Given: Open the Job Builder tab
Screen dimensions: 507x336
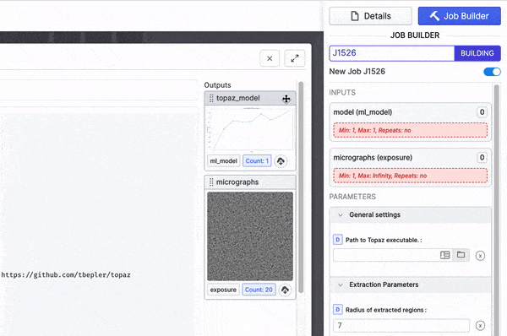Looking at the screenshot, I should pyautogui.click(x=459, y=16).
